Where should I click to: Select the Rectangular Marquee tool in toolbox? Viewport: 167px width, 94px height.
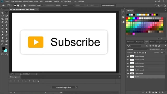(7, 13)
